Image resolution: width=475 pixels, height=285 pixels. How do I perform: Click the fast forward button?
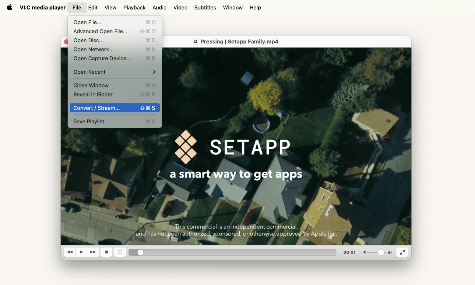pyautogui.click(x=93, y=252)
